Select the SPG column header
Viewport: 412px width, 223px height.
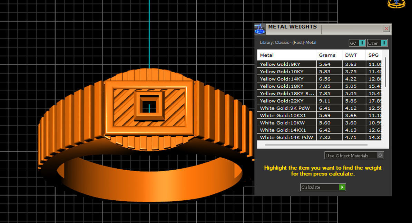[373, 55]
